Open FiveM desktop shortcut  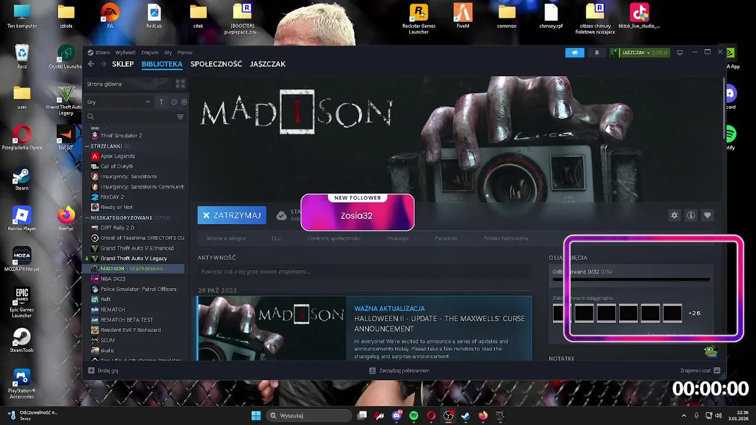463,17
